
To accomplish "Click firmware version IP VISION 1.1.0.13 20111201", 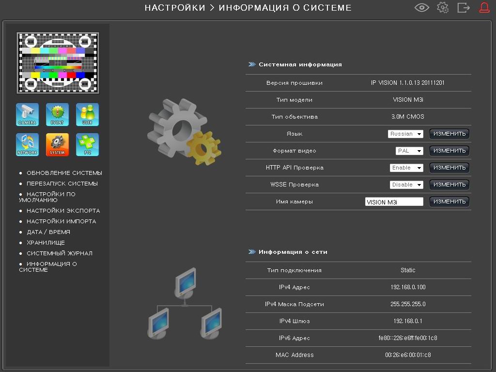I will pyautogui.click(x=407, y=83).
